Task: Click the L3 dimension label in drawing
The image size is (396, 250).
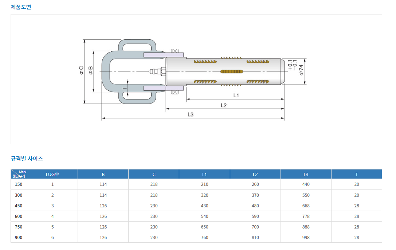Action: [x=190, y=114]
